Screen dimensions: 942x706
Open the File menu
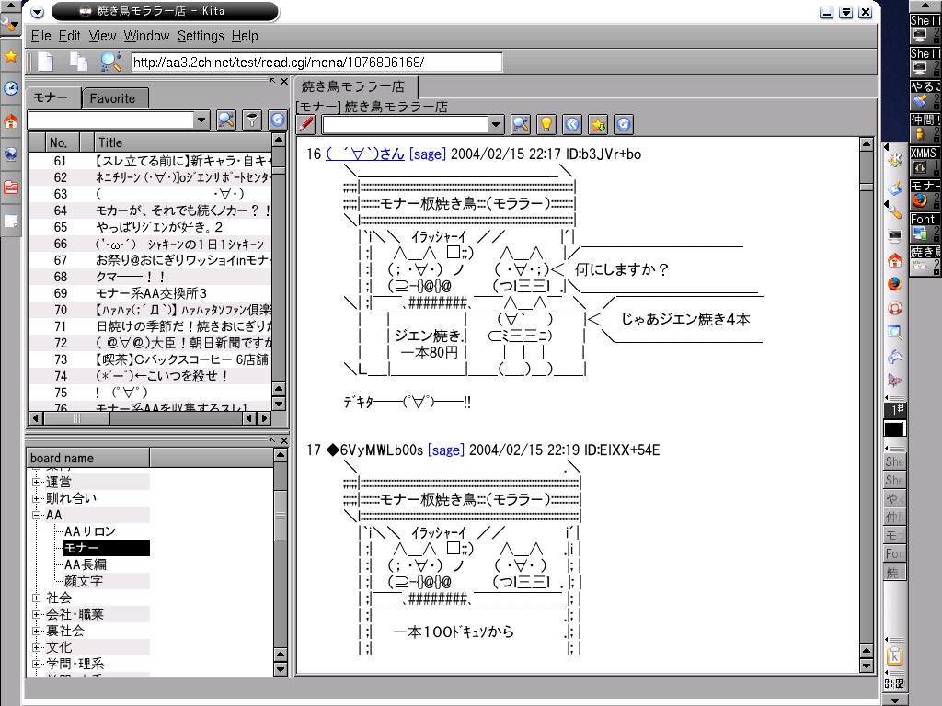pyautogui.click(x=40, y=36)
